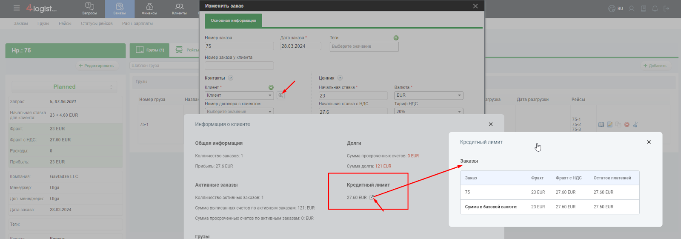Open the Тариф НДС 20% dropdown
This screenshot has height=239, width=681.
pyautogui.click(x=429, y=111)
